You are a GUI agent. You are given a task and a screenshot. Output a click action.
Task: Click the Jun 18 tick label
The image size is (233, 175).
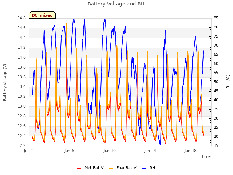pos(190,151)
